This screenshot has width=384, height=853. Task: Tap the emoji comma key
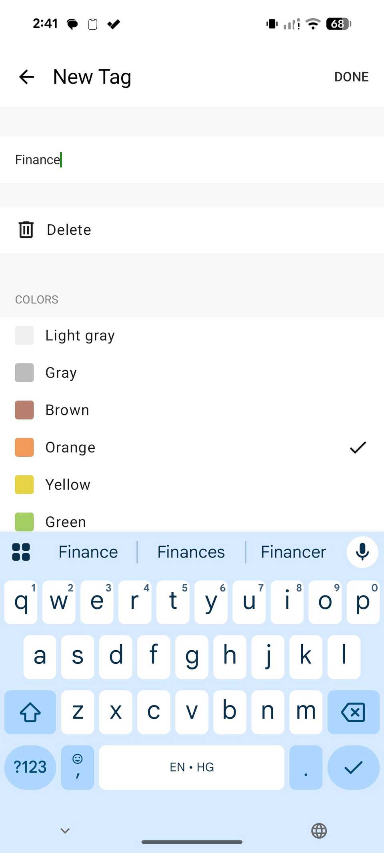(x=78, y=767)
